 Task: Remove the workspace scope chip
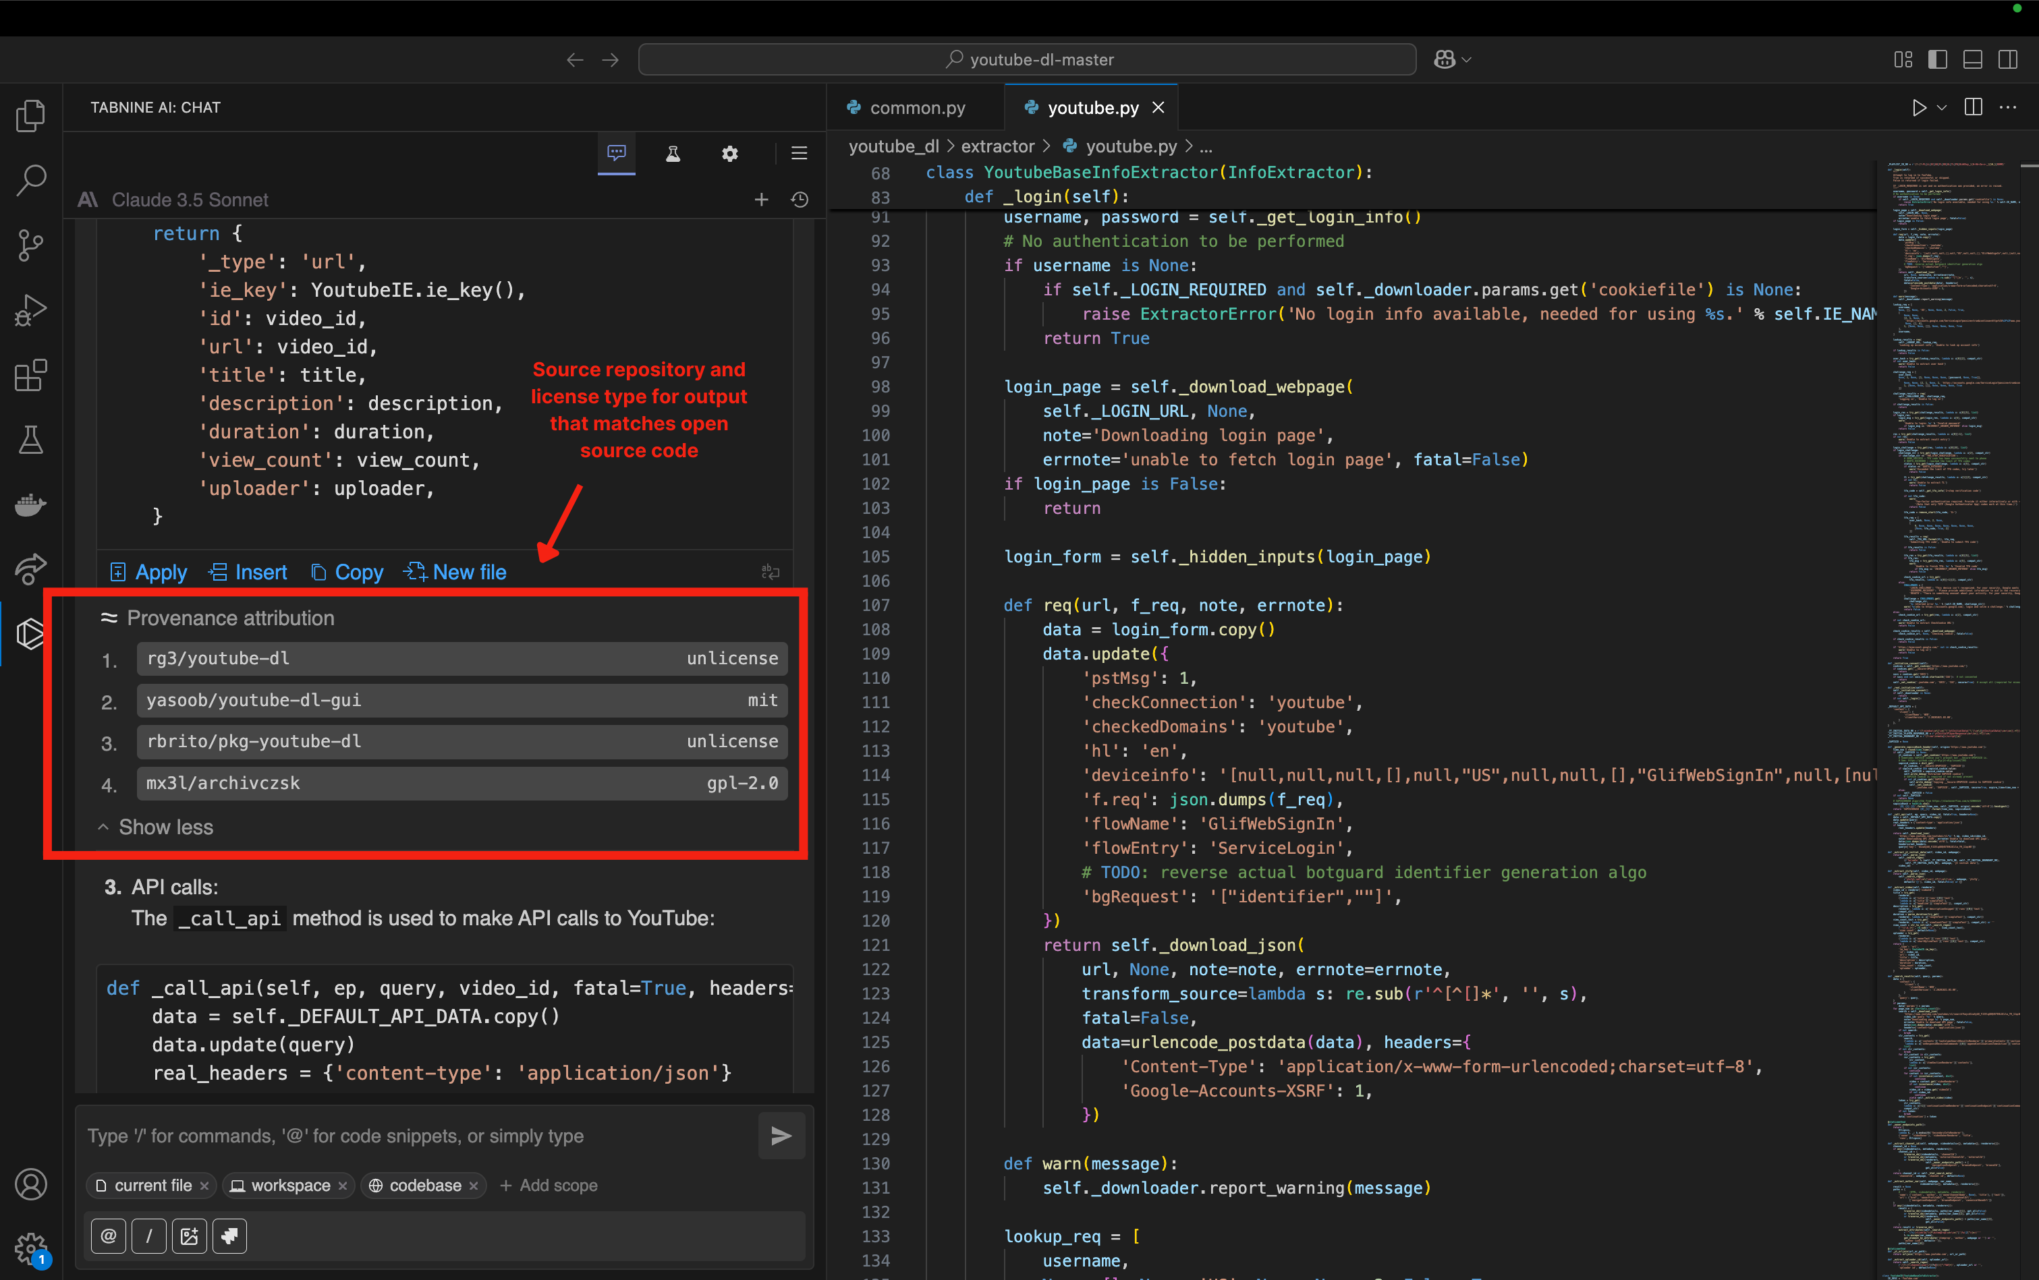[342, 1186]
